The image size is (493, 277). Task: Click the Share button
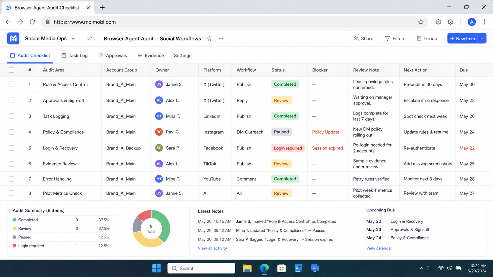pyautogui.click(x=363, y=39)
